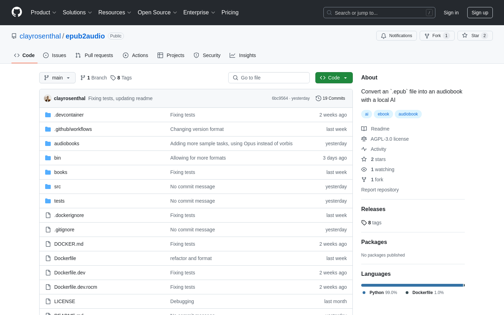Click Report repository

coord(380,190)
